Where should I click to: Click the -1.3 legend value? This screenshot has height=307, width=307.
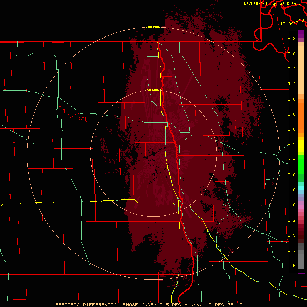[x=290, y=250]
